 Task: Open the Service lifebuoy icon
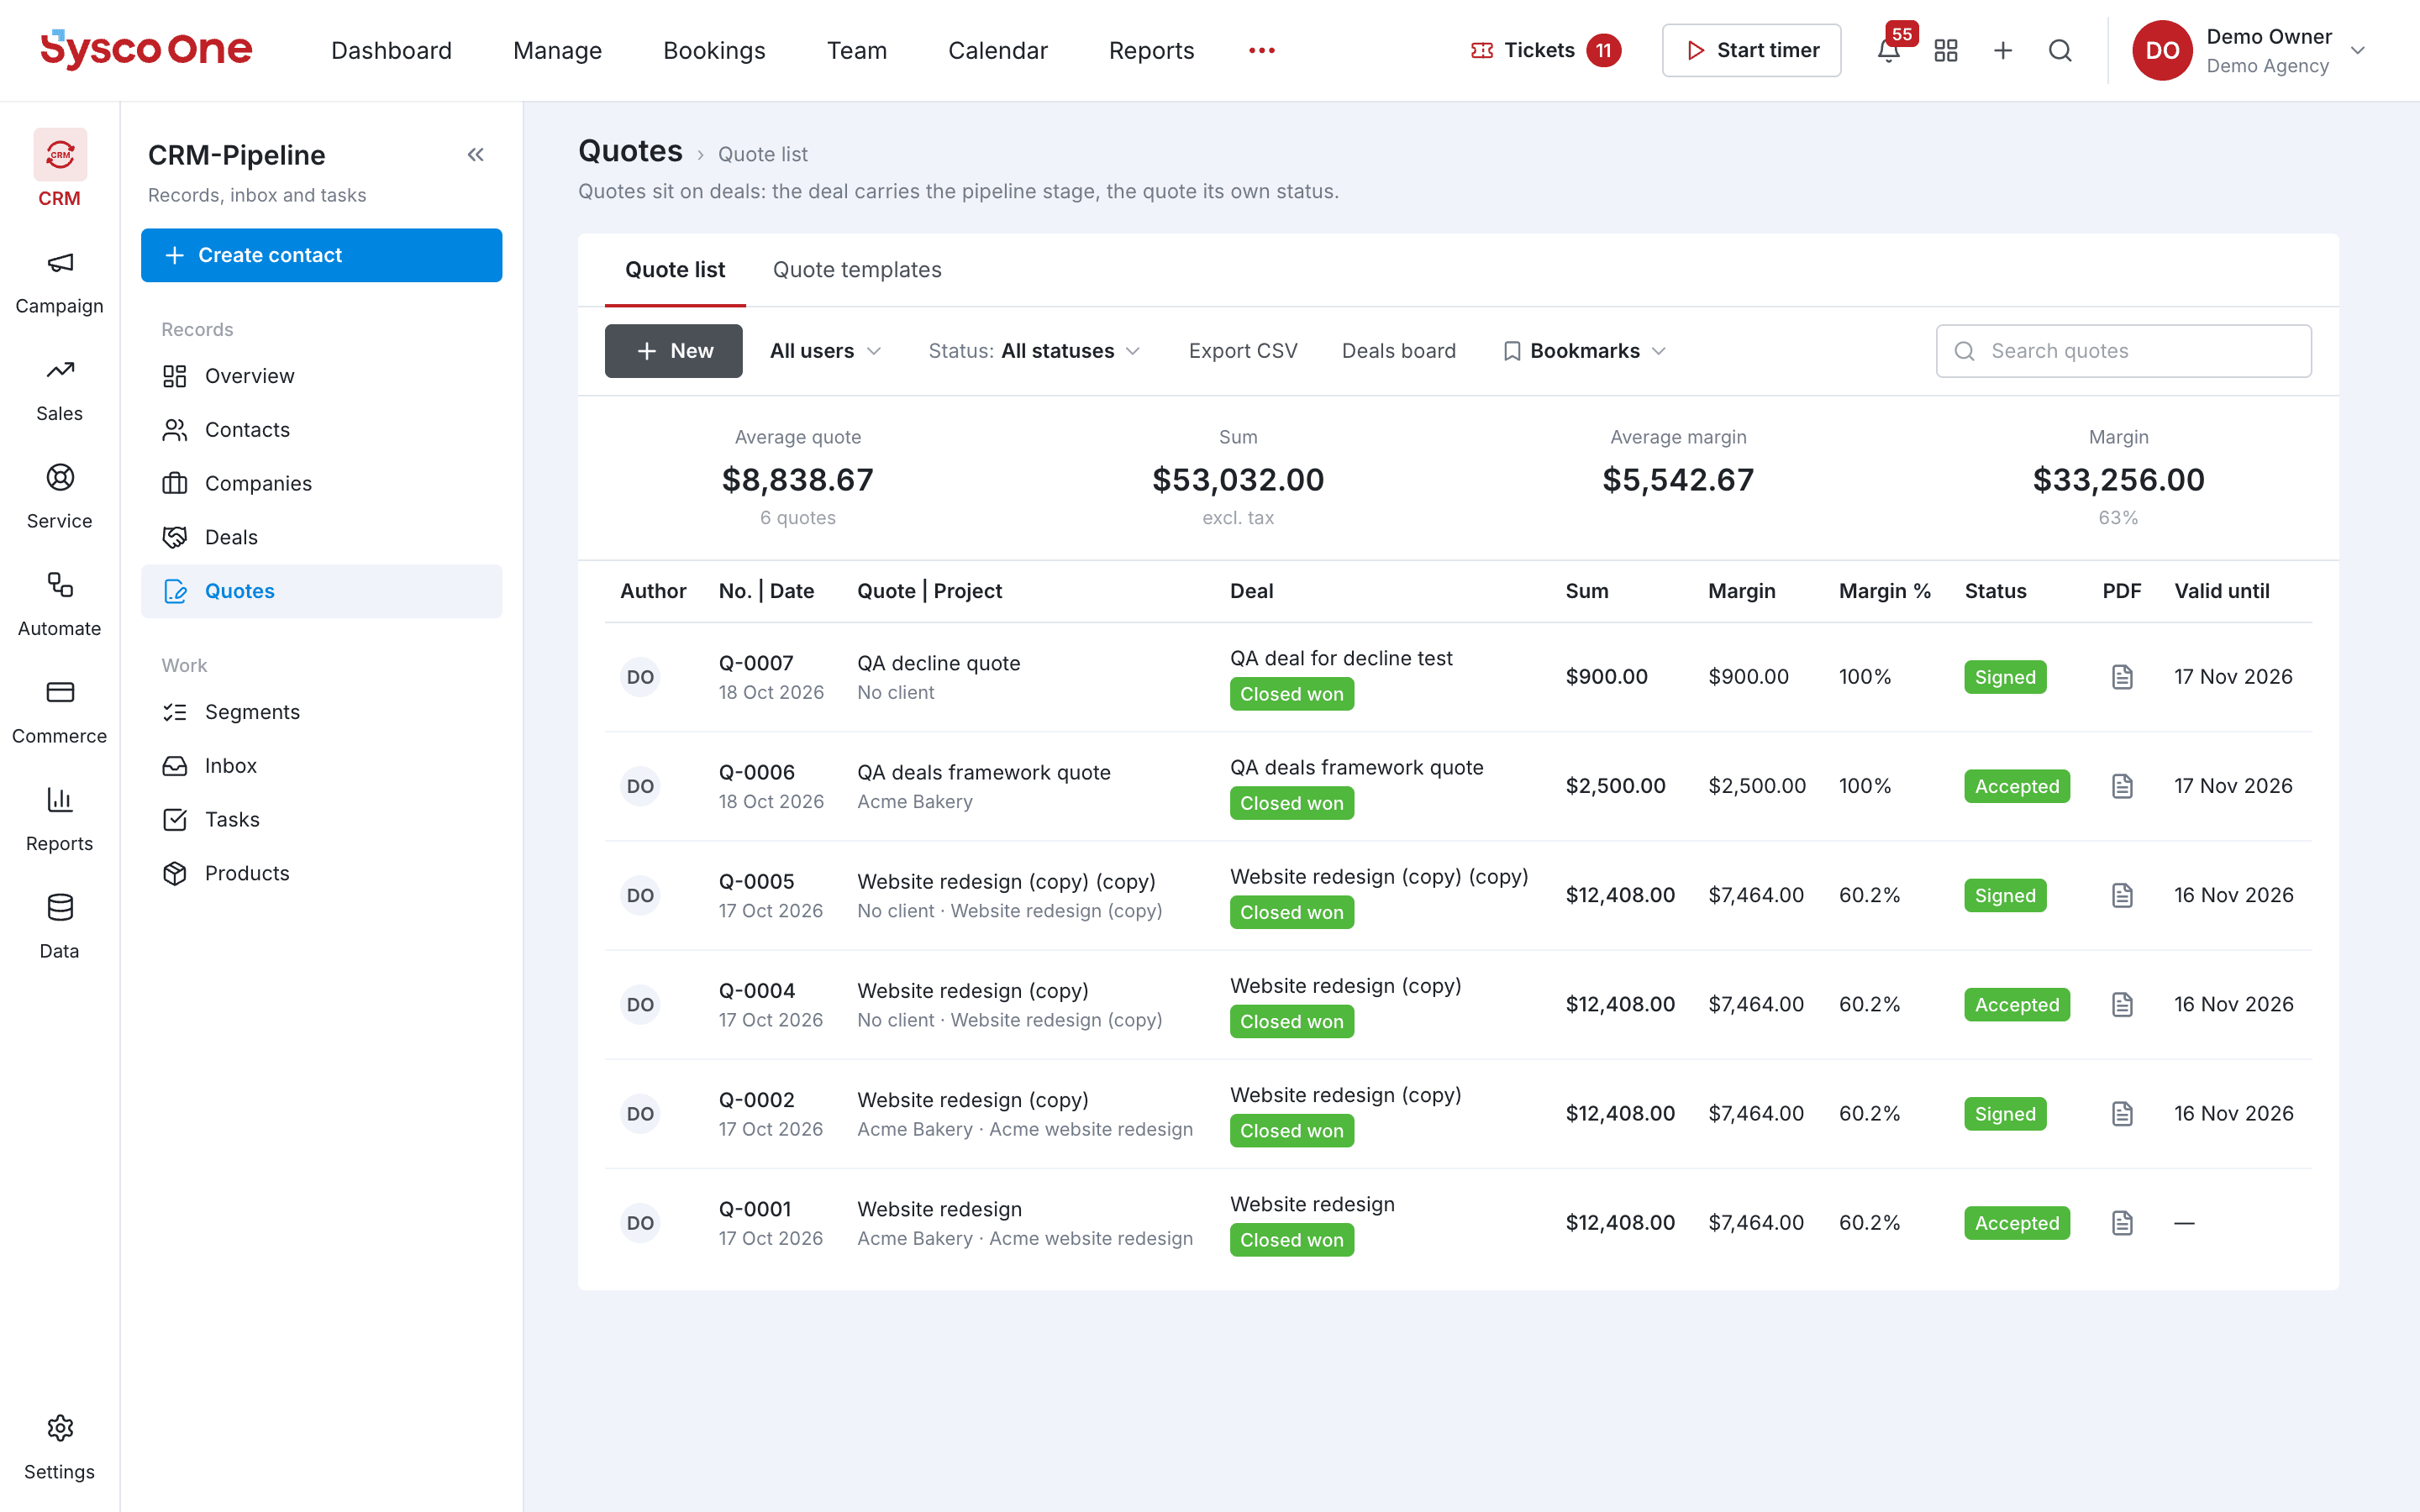click(x=59, y=478)
